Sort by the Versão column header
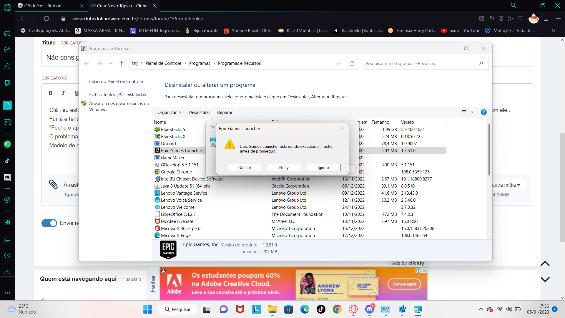Image resolution: width=565 pixels, height=318 pixels. pos(423,122)
